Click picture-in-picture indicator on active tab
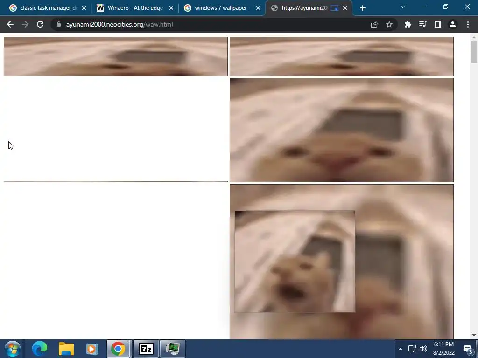The height and width of the screenshot is (358, 478). (x=335, y=8)
